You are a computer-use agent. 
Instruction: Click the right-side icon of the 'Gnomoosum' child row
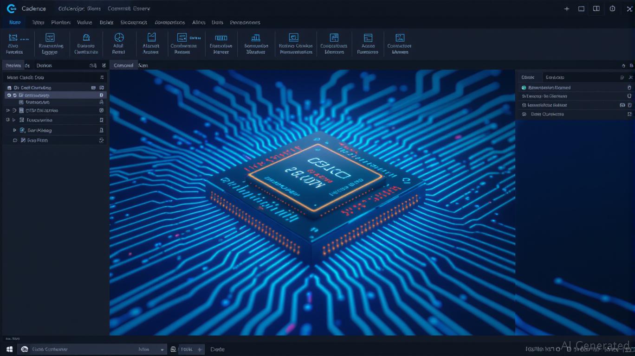pyautogui.click(x=102, y=102)
